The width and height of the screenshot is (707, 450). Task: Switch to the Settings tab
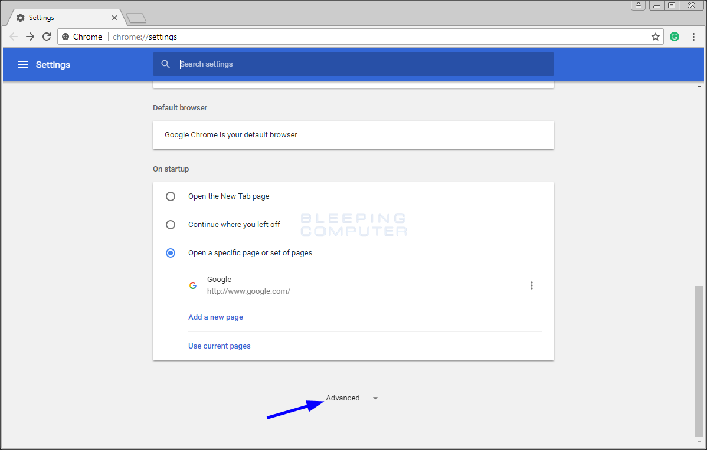(66, 18)
